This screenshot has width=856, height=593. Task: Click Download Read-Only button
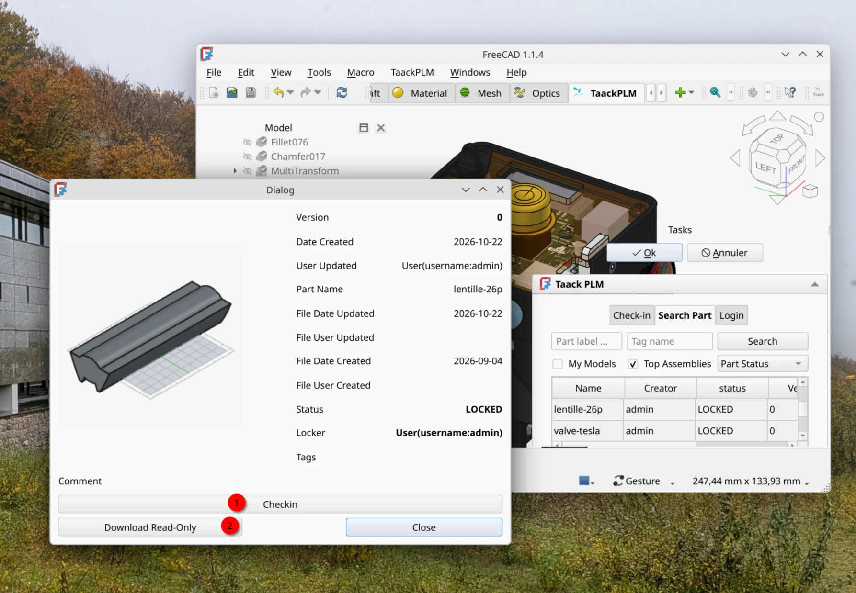click(150, 527)
